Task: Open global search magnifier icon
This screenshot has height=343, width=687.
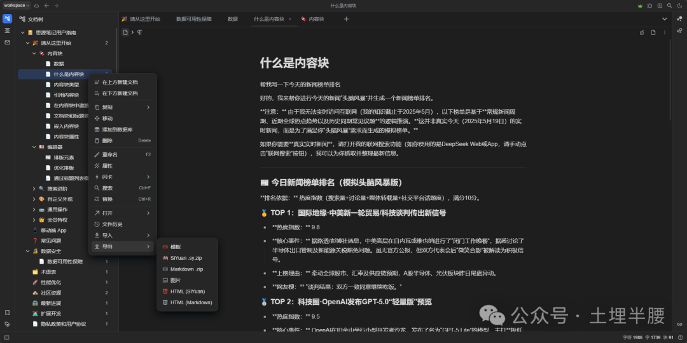Action: click(669, 6)
